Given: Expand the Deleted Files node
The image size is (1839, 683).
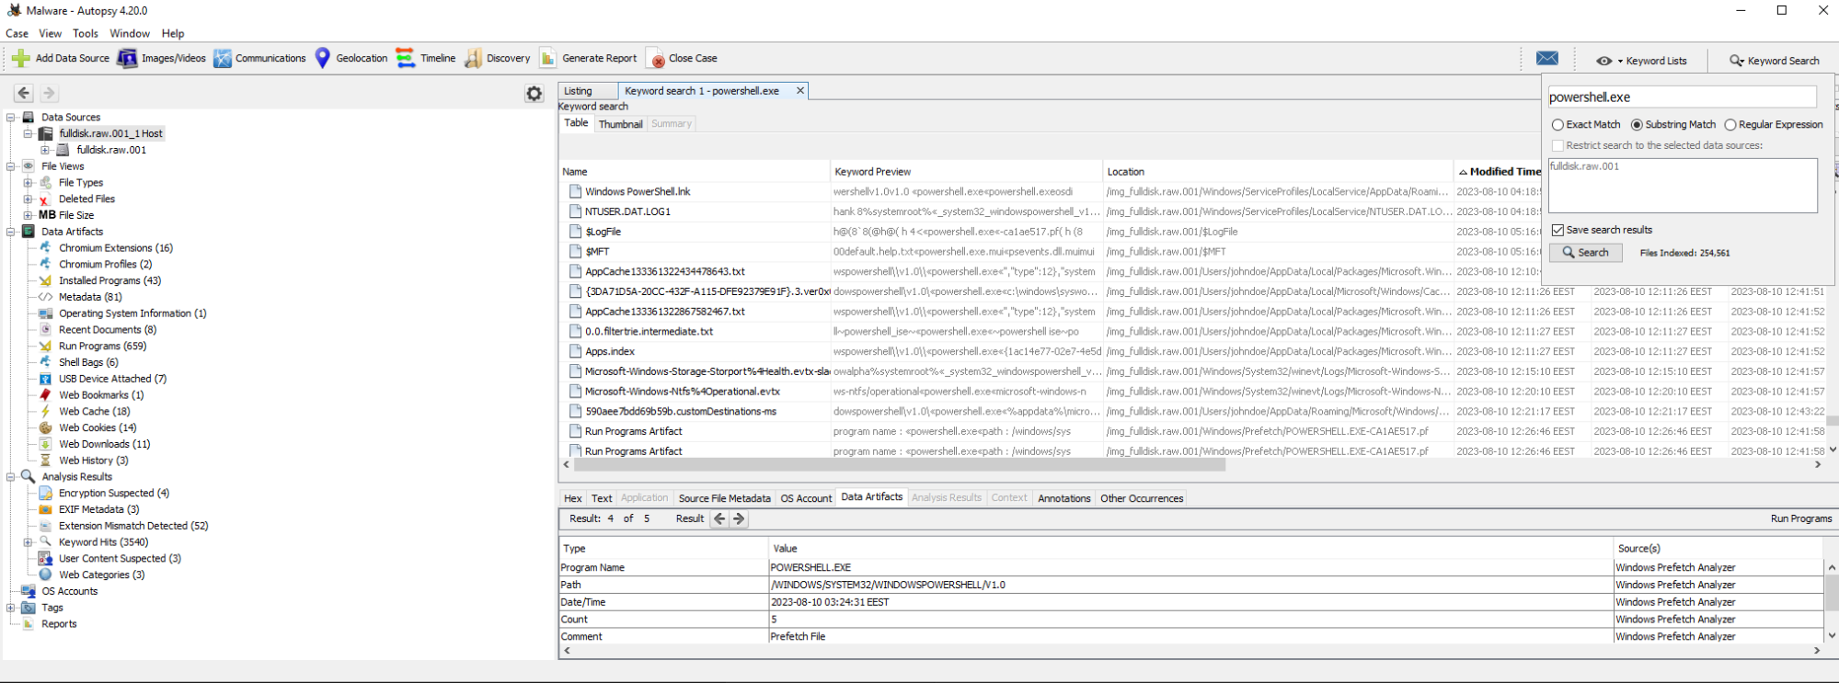Looking at the screenshot, I should pyautogui.click(x=29, y=199).
